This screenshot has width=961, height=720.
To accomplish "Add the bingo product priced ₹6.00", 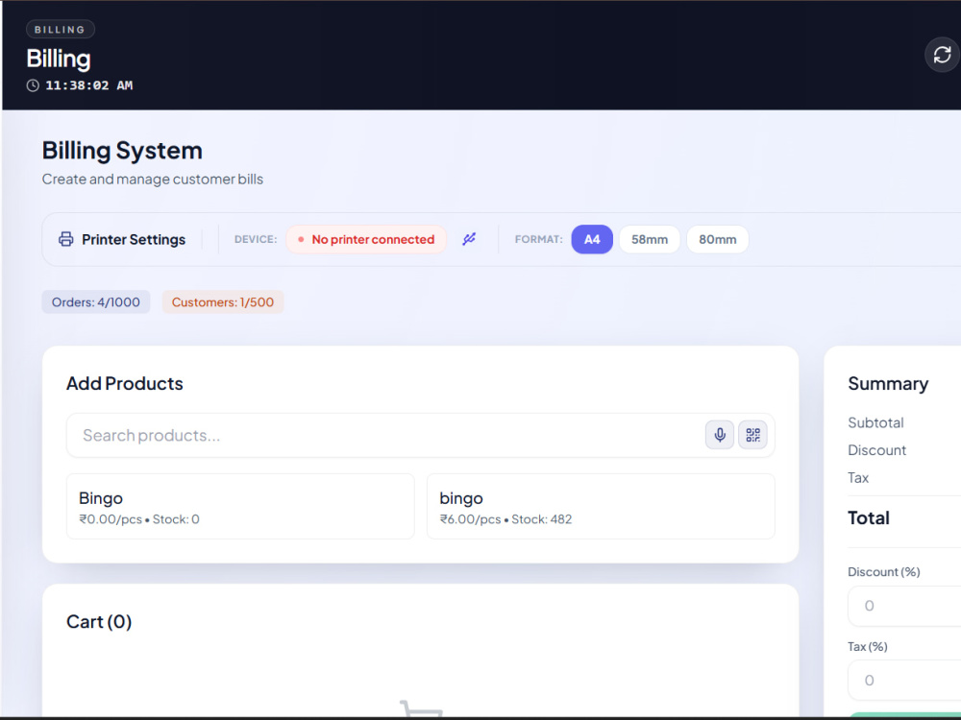I will pyautogui.click(x=601, y=506).
